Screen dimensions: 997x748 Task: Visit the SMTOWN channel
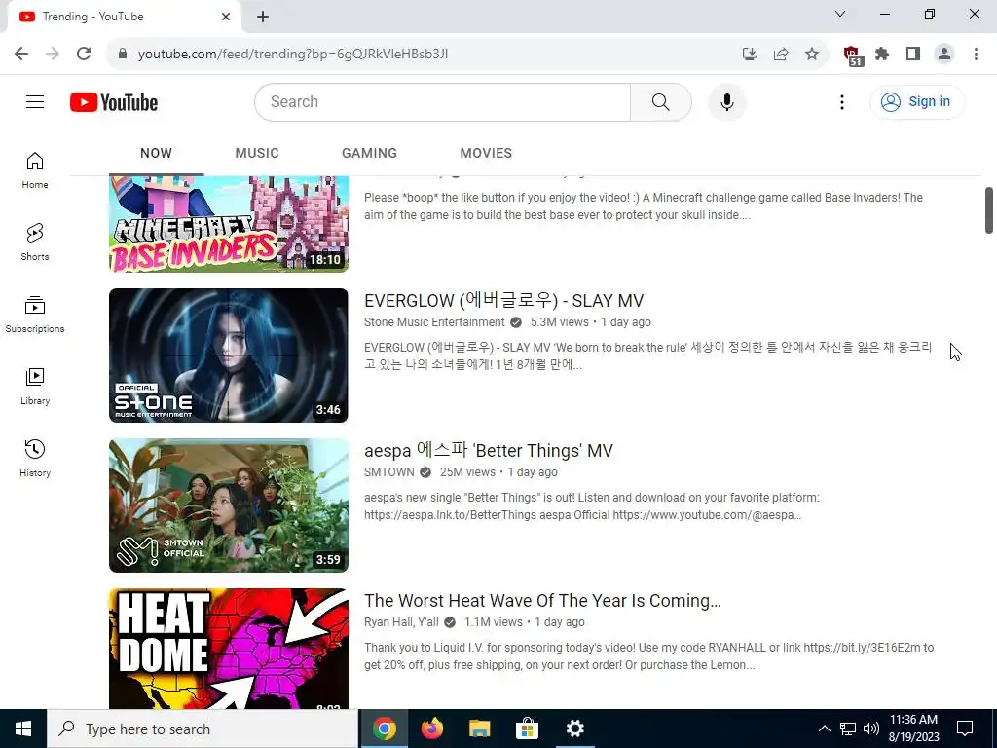389,472
